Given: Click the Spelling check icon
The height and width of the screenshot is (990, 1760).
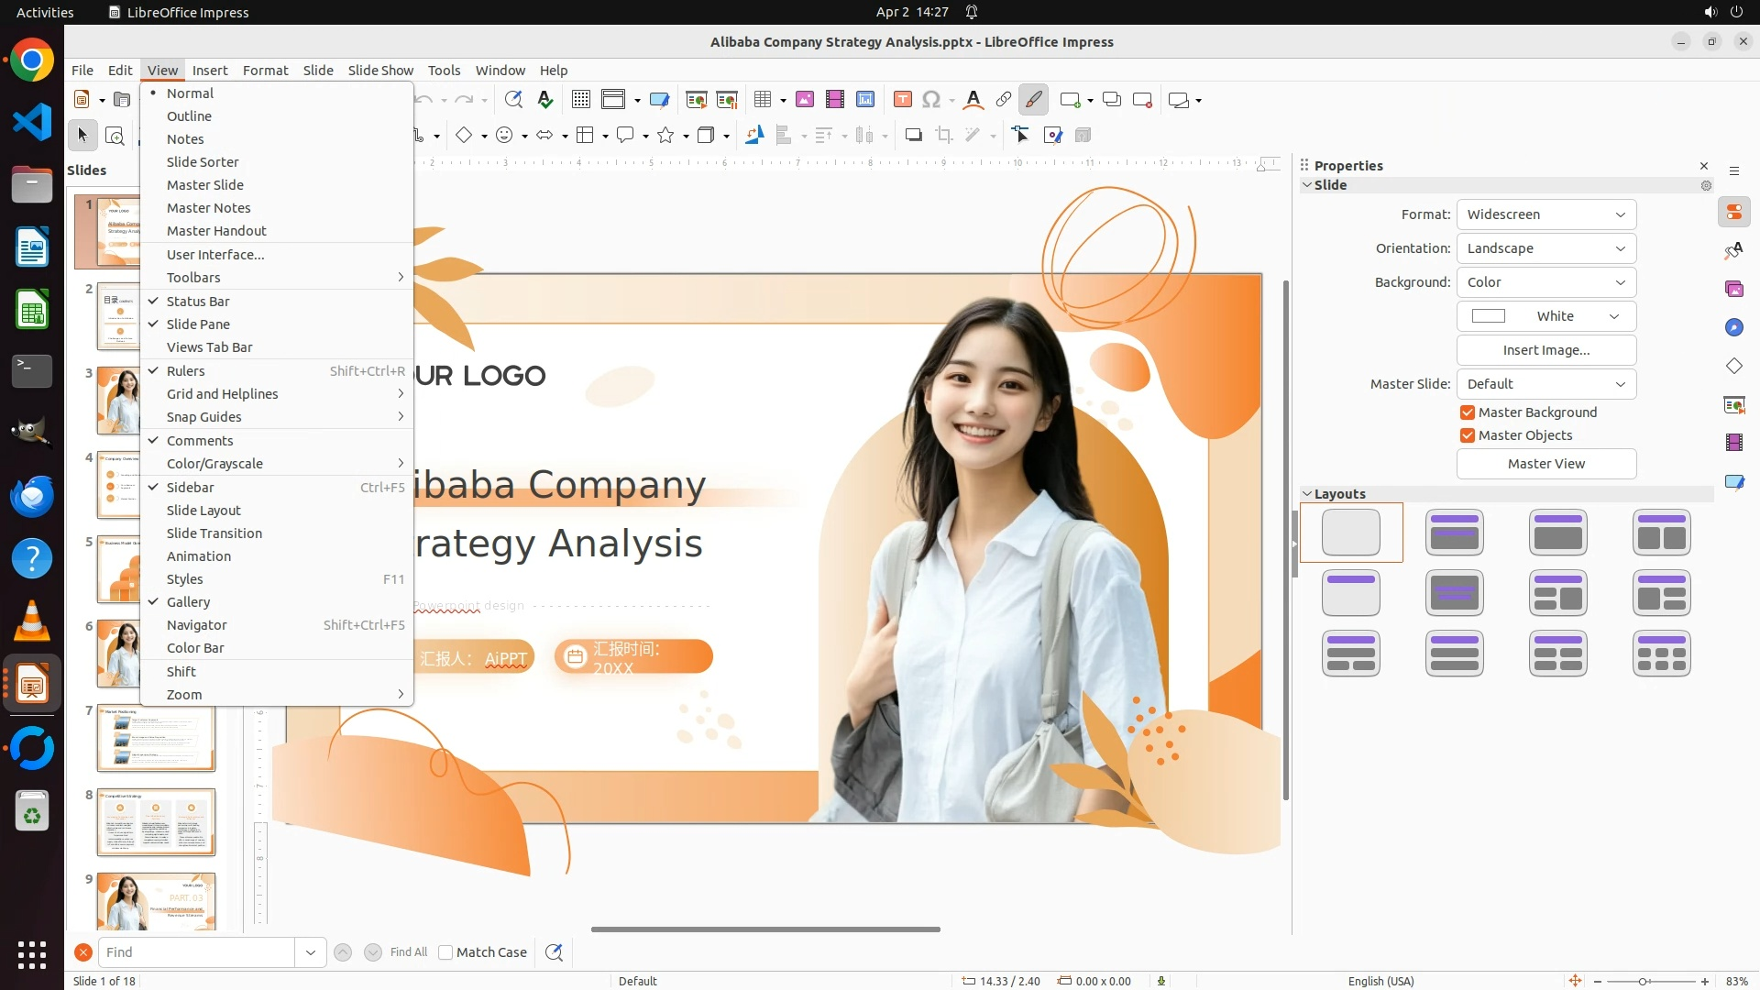Looking at the screenshot, I should [545, 100].
